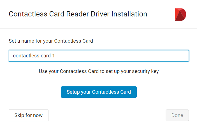This screenshot has height=129, width=197.
Task: Click the words Reader Driver in the heading
Action: (88, 14)
